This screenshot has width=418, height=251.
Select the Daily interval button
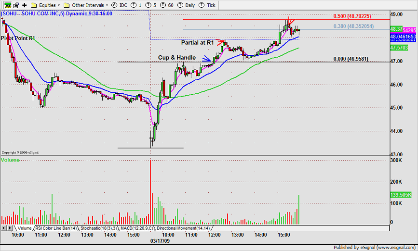(186, 5)
